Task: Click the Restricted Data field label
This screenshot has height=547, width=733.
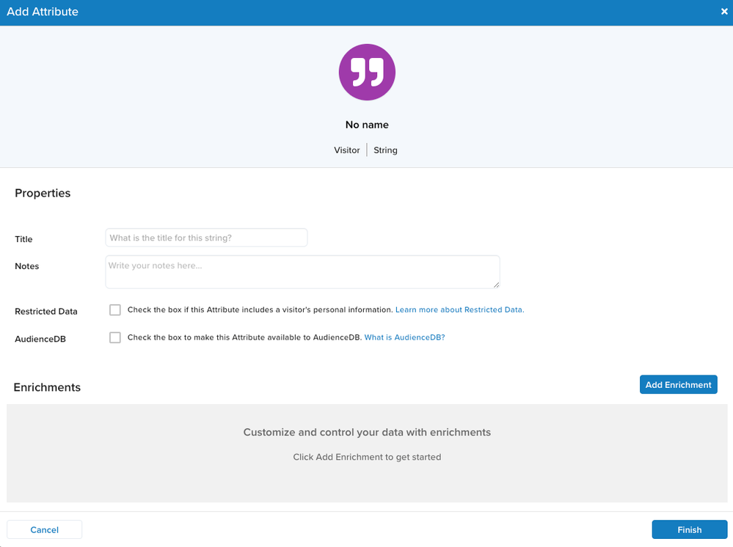Action: click(45, 312)
